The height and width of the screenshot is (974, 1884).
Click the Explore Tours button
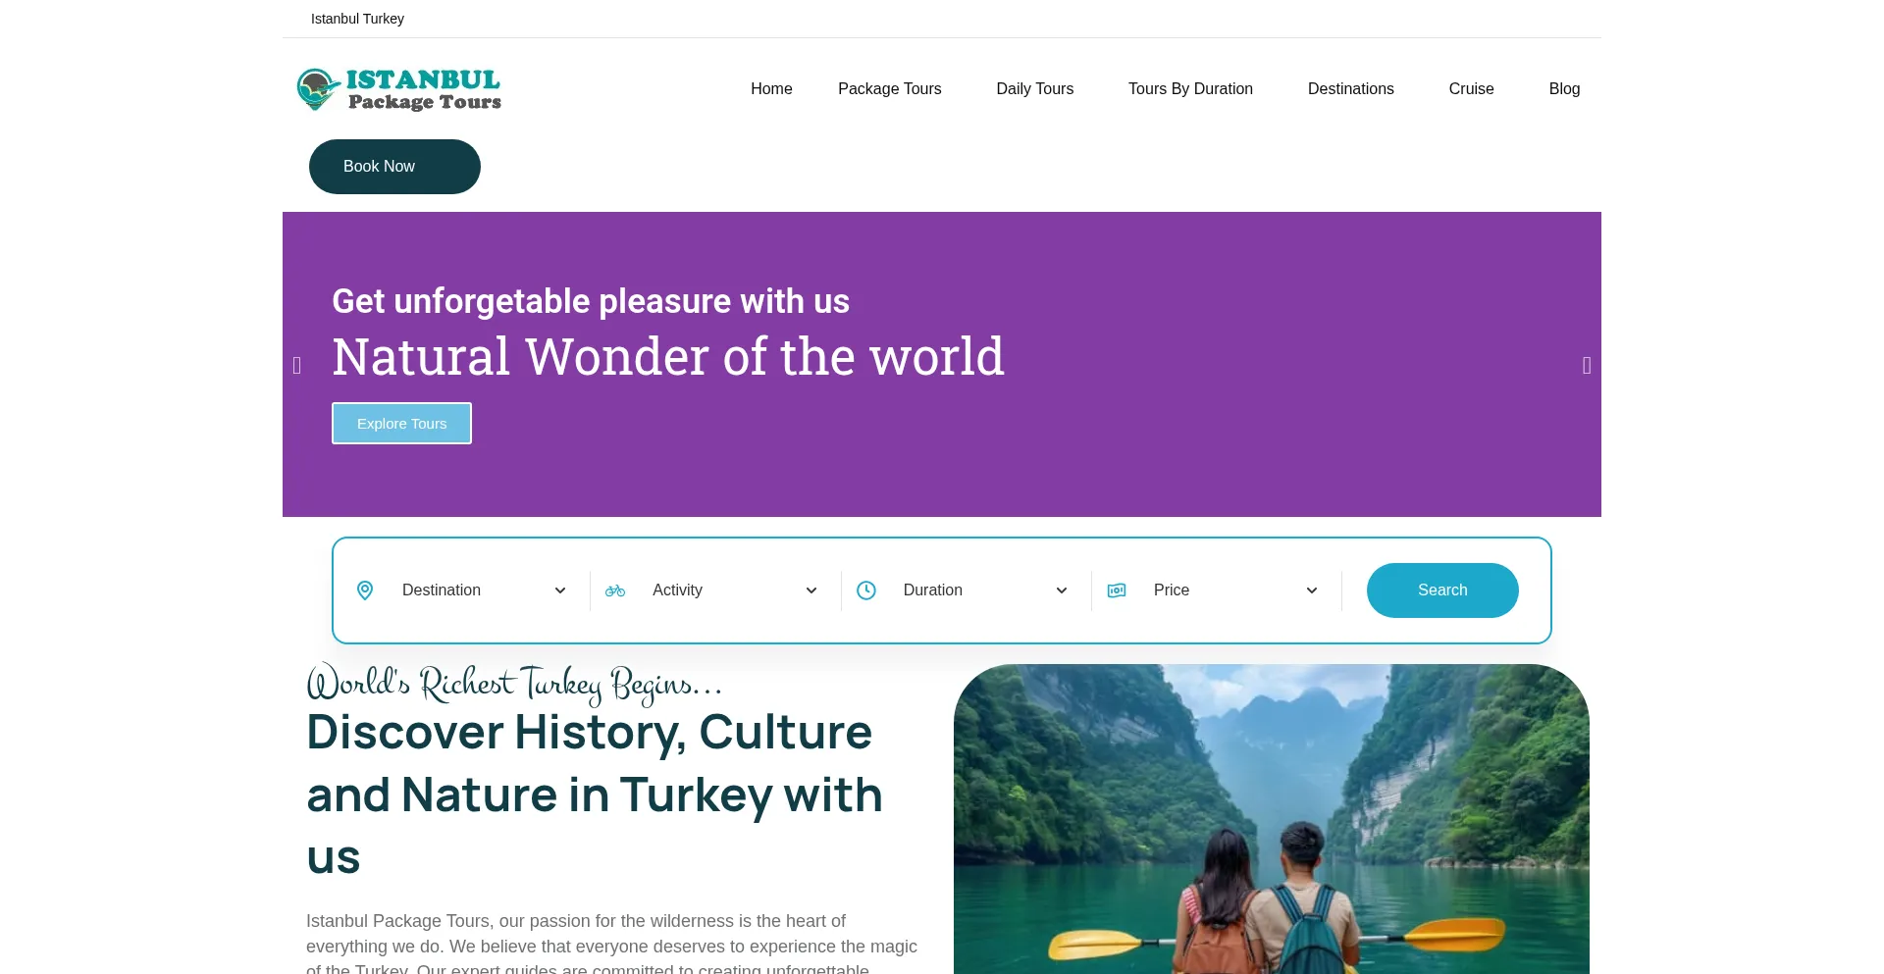tap(401, 424)
